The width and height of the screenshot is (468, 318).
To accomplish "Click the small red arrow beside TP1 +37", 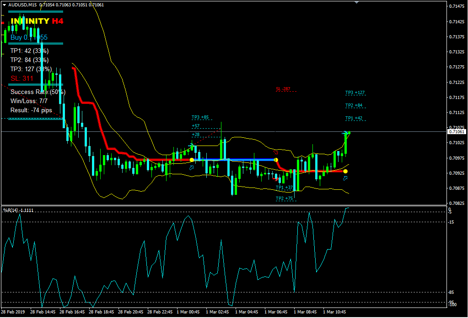I will click(275, 179).
